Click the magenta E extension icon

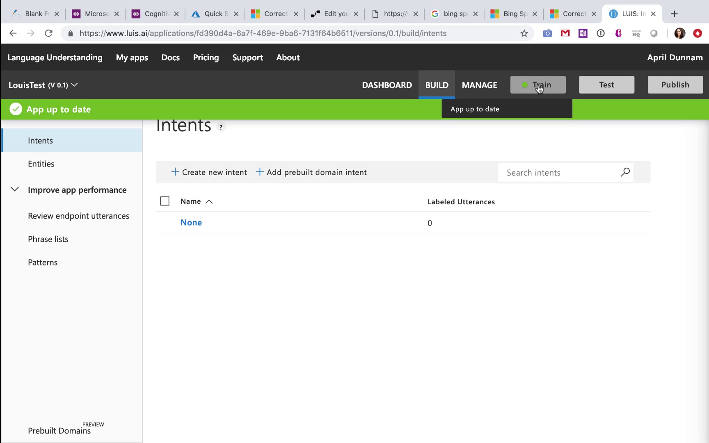point(618,33)
